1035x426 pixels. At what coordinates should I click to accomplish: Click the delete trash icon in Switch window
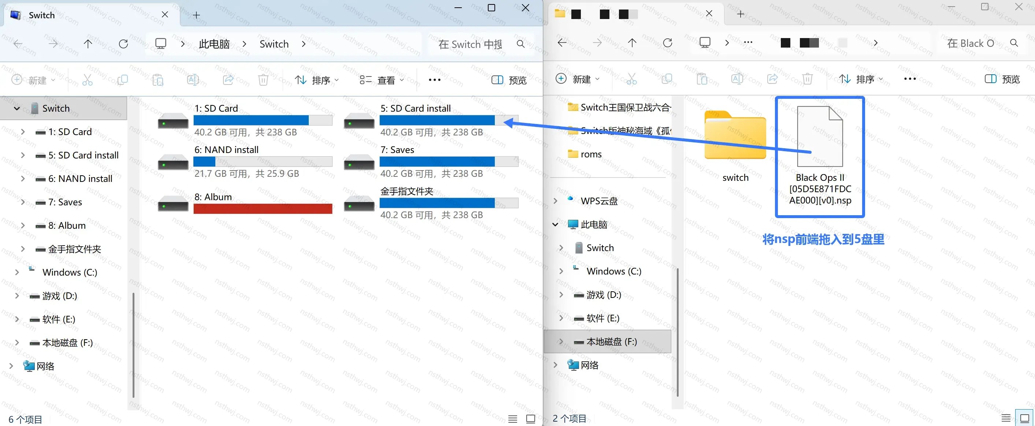point(263,80)
